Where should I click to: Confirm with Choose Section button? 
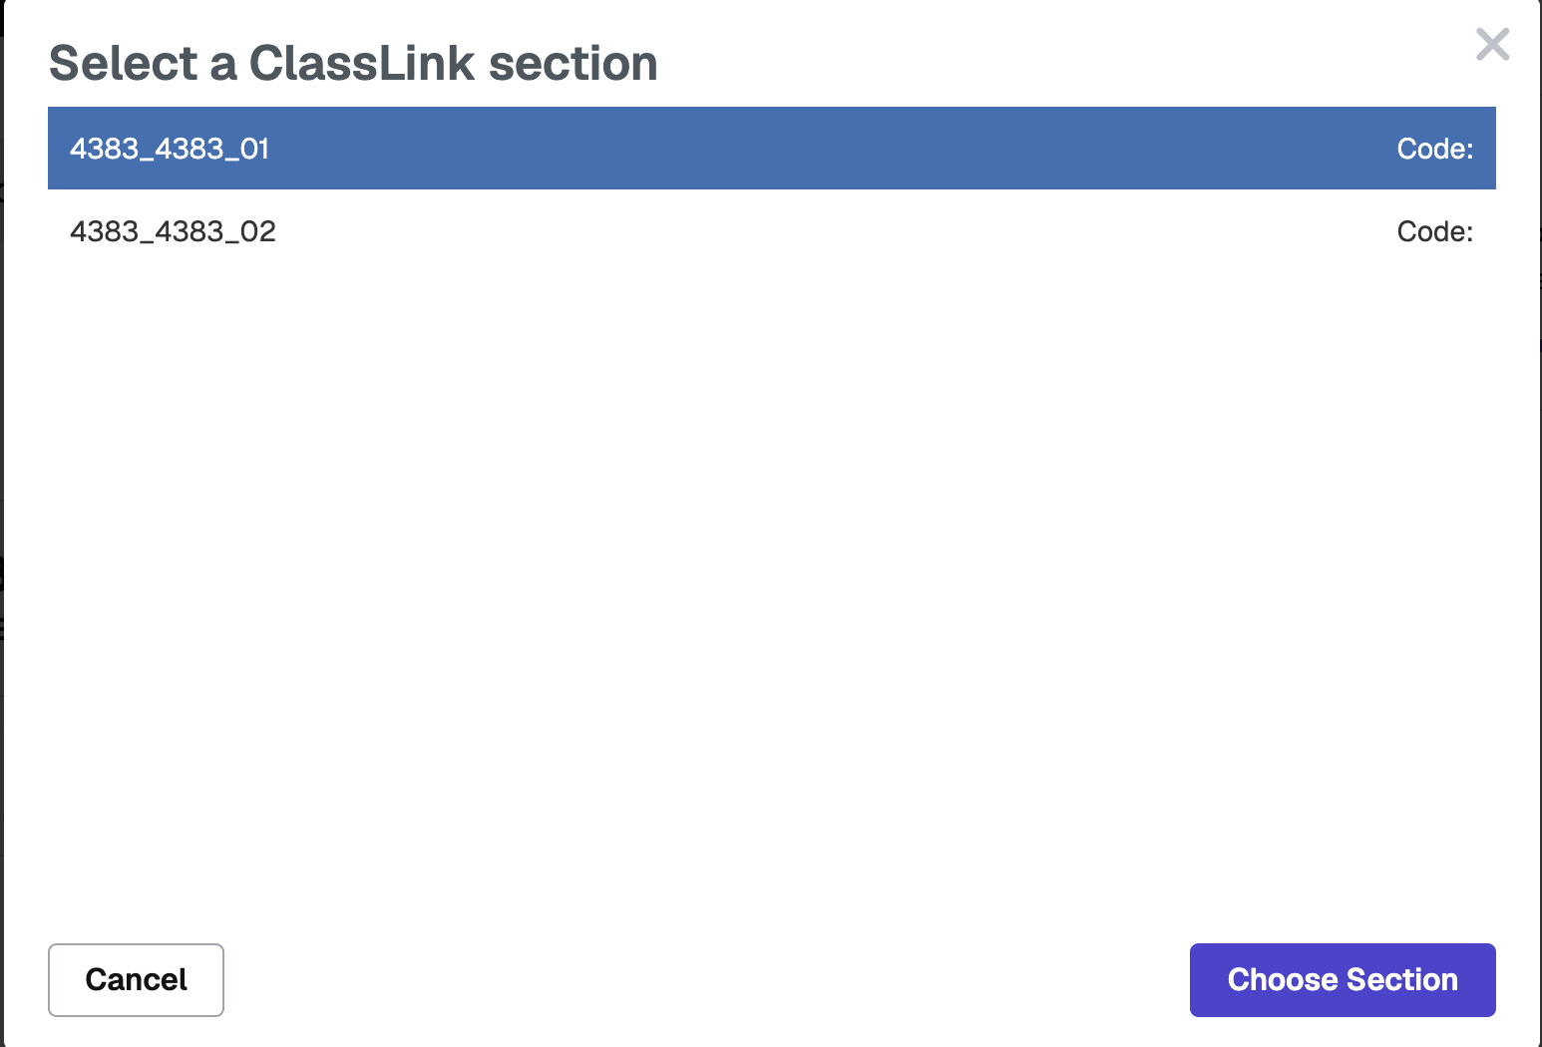[x=1343, y=980]
